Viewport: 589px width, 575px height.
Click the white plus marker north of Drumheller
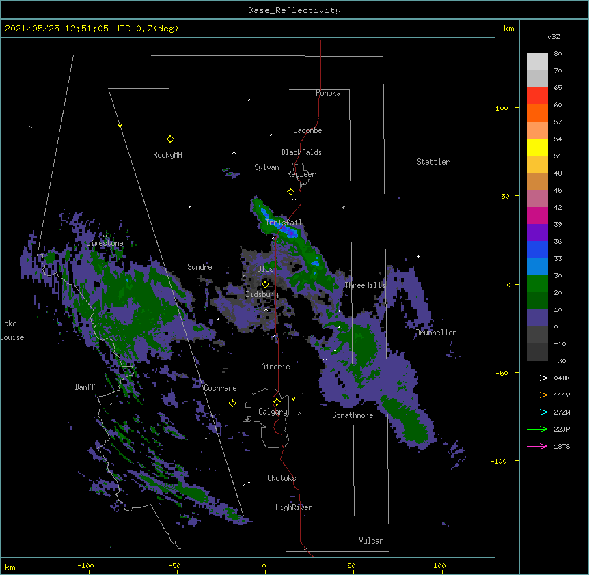[418, 256]
